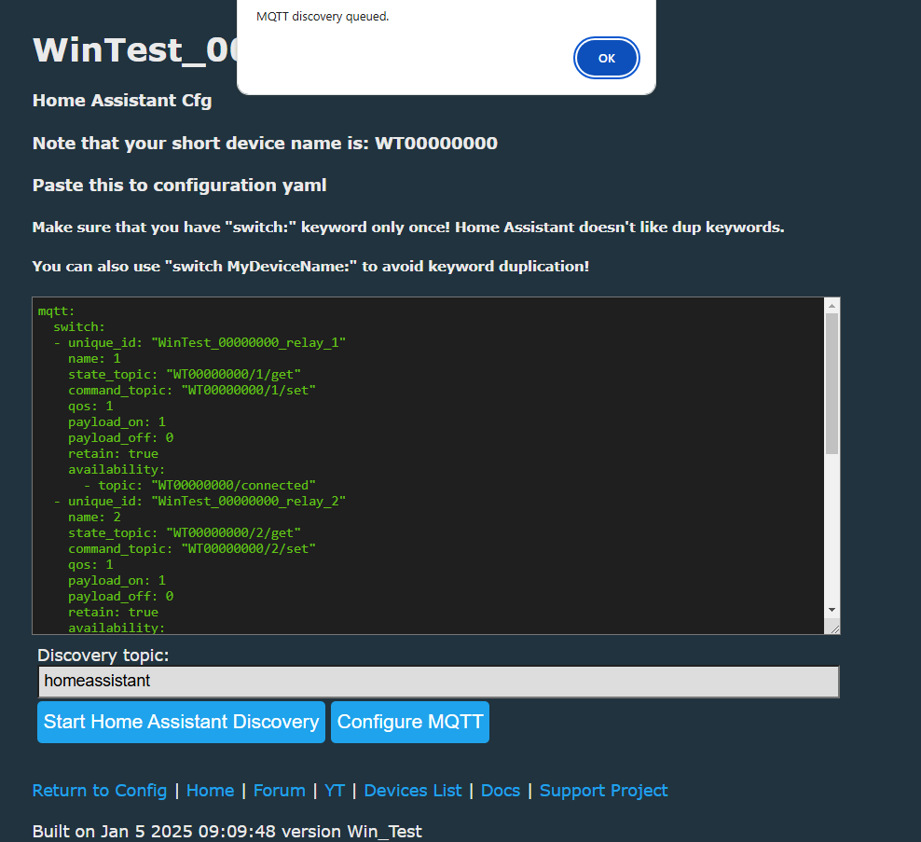Click the "mqtt:" line in the YAML
The image size is (921, 842).
[56, 311]
